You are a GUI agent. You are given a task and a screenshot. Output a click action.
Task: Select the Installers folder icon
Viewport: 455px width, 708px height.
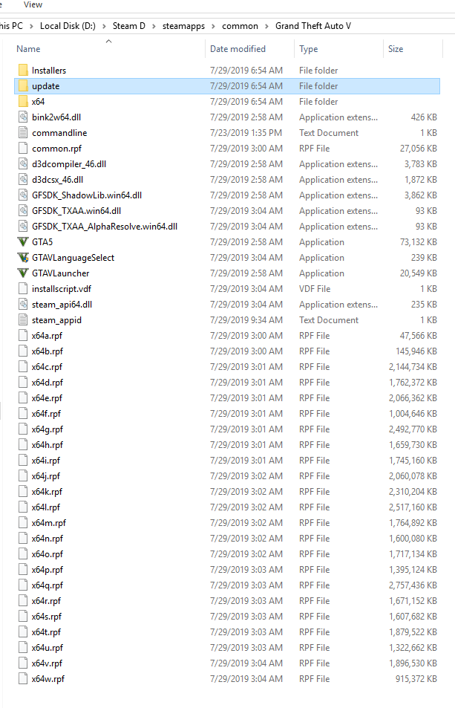[x=24, y=71]
